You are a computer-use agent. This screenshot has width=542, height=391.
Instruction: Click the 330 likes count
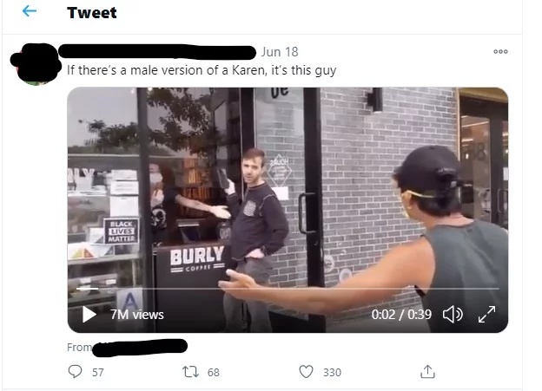(332, 373)
